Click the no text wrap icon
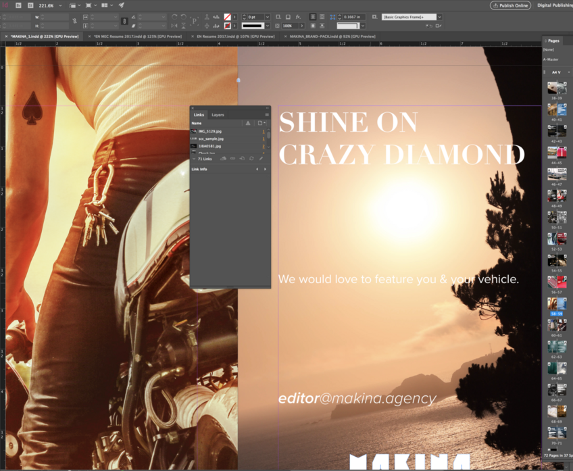 tap(313, 17)
